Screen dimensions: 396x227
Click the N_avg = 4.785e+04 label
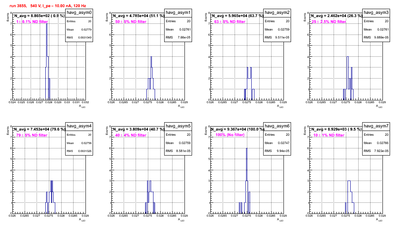138,15
